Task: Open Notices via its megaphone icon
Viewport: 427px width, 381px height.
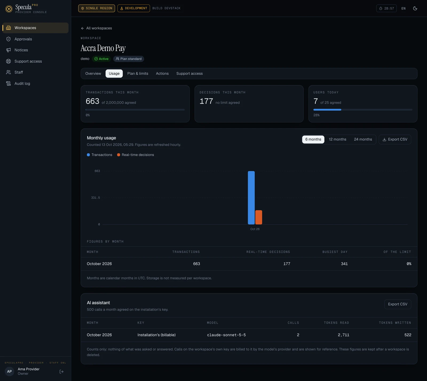Action: [9, 50]
